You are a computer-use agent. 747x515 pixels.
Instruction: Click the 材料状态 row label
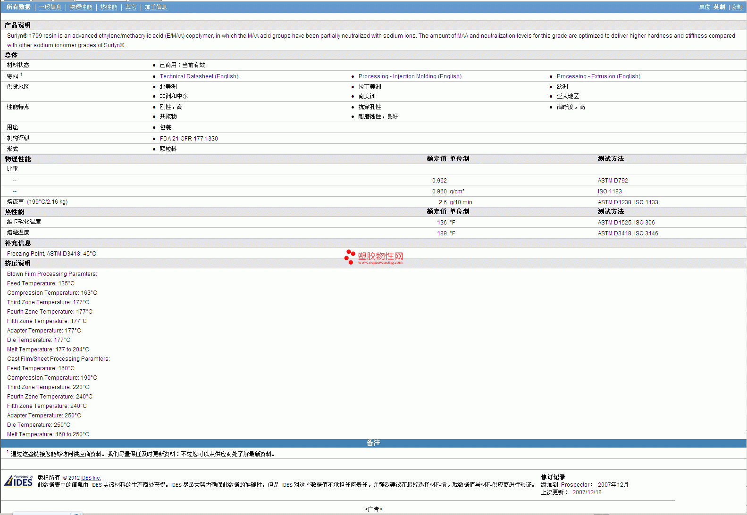pos(18,65)
